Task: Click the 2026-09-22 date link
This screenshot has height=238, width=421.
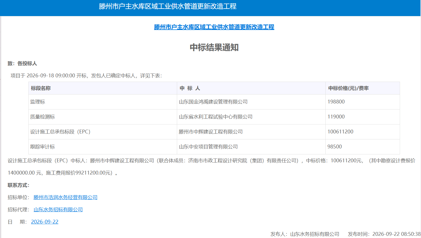Action: point(45,222)
